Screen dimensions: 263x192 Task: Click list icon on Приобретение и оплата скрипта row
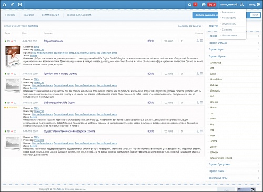tap(201, 73)
